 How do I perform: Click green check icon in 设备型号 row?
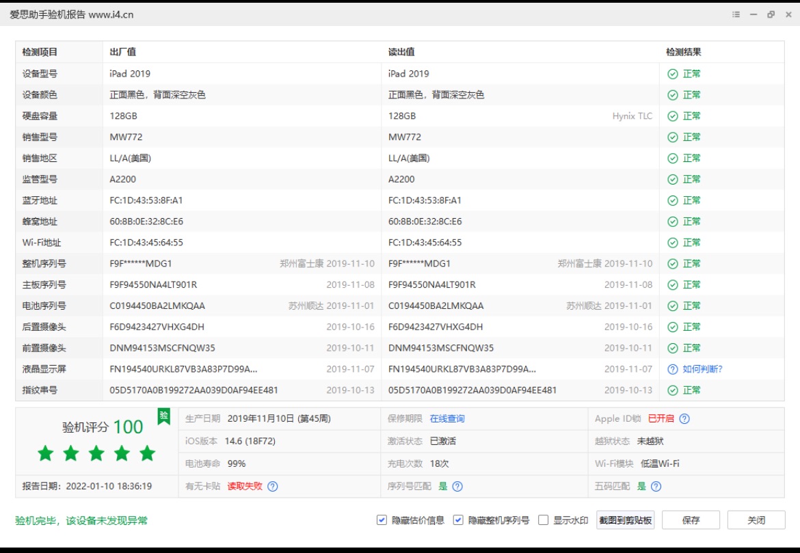(673, 74)
